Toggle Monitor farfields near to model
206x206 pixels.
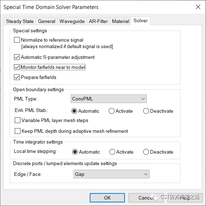point(17,67)
